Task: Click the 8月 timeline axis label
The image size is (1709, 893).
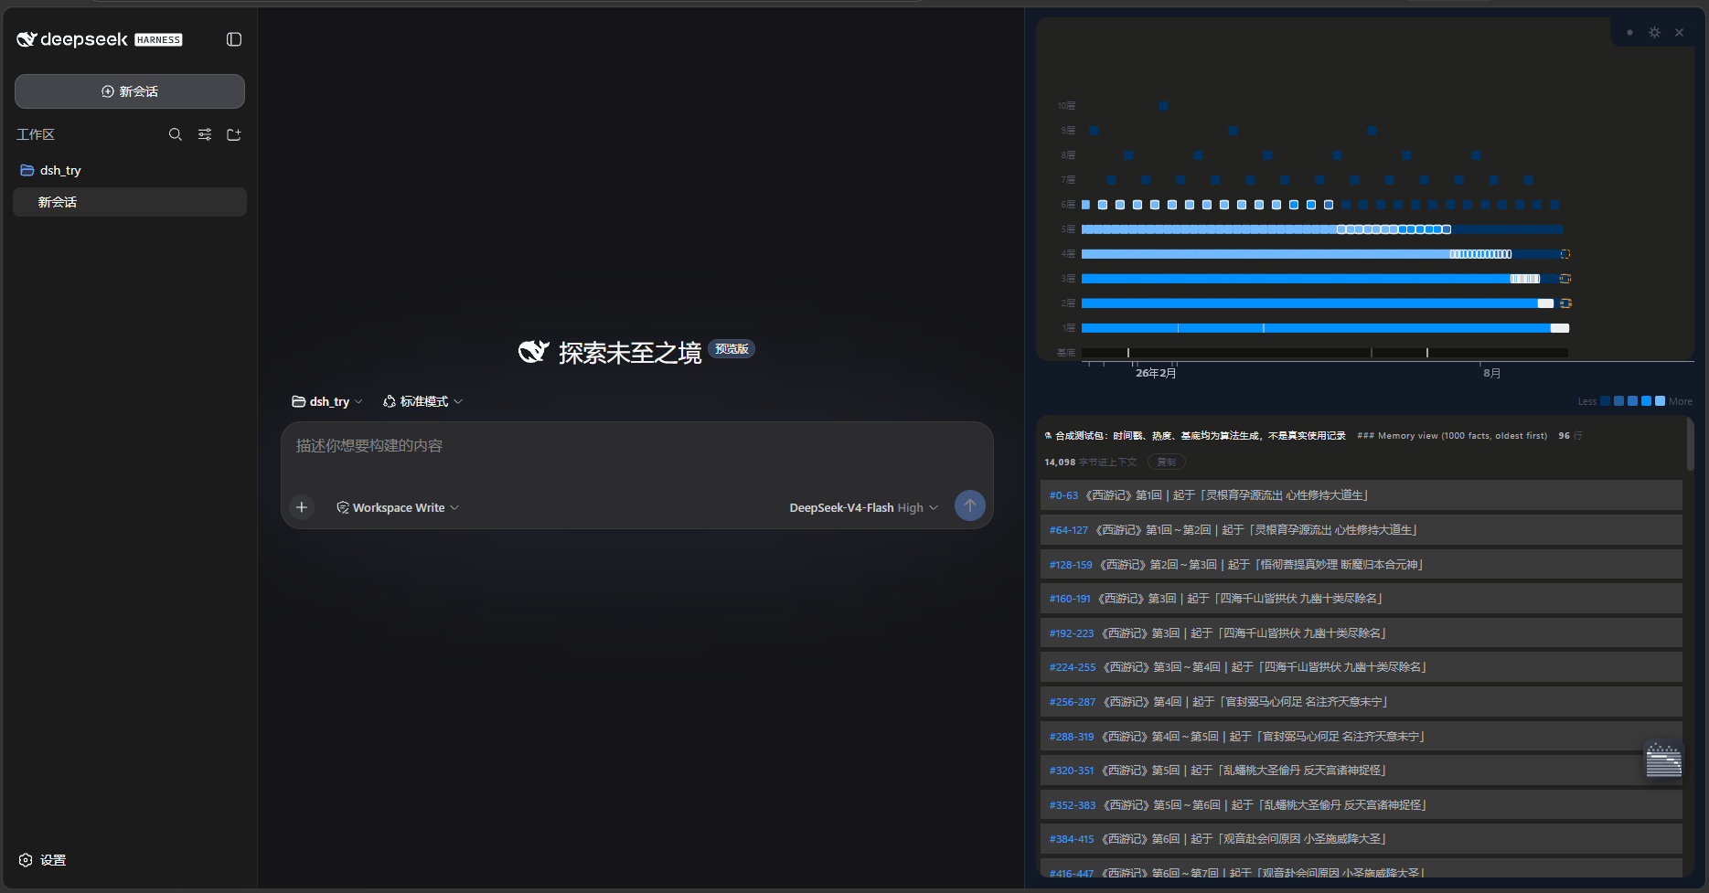Action: tap(1491, 373)
